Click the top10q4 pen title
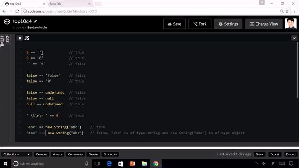Viewport: 299px width, 168px height. click(x=22, y=21)
